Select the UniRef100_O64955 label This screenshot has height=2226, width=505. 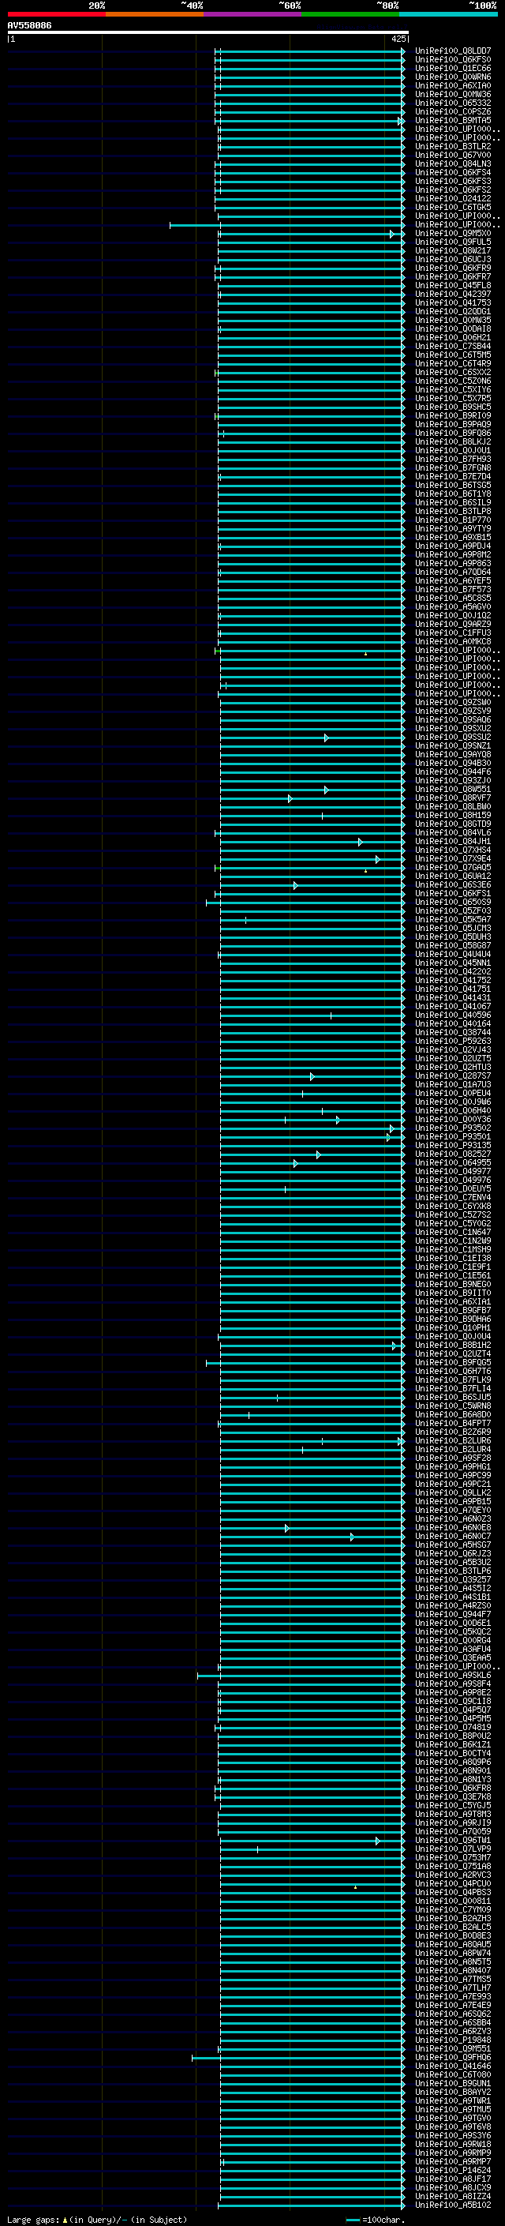coord(453,1163)
